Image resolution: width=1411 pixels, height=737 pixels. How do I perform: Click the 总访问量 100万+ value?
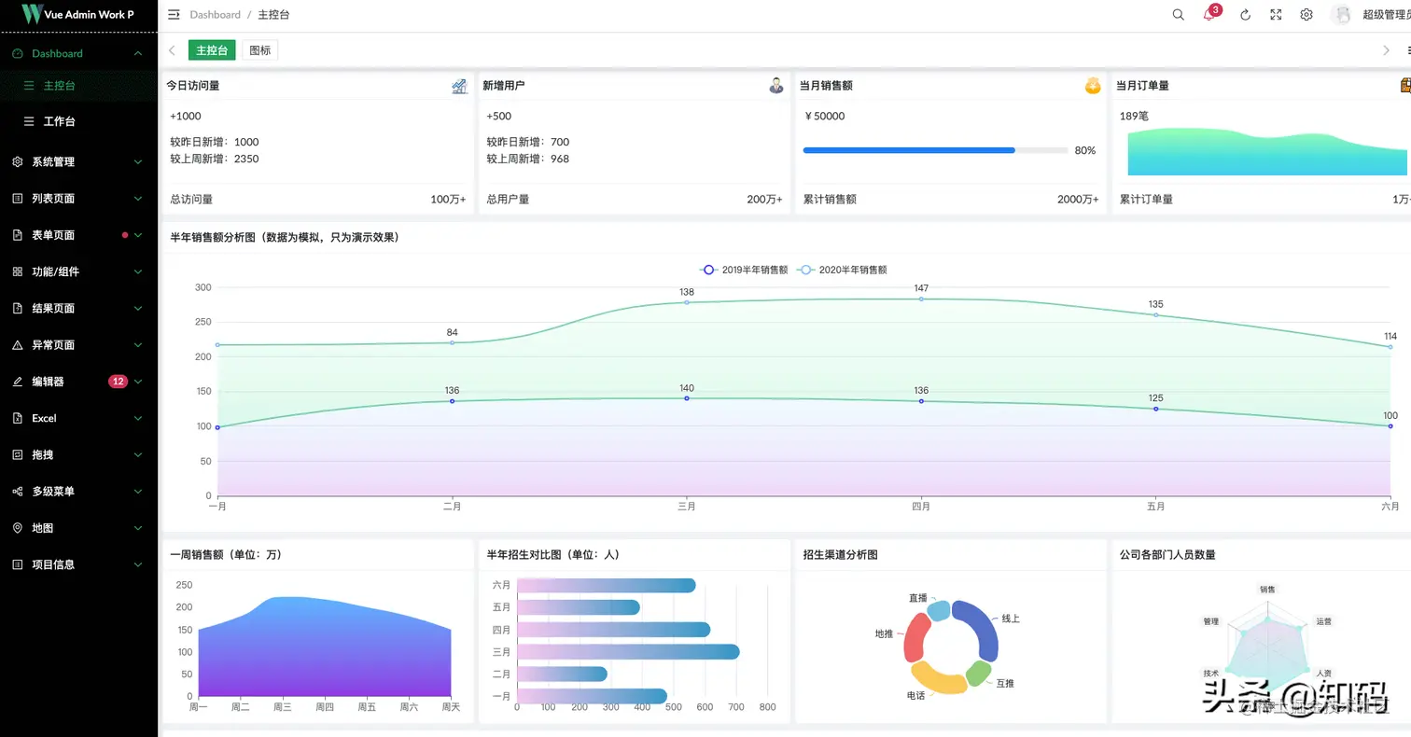[x=448, y=200]
